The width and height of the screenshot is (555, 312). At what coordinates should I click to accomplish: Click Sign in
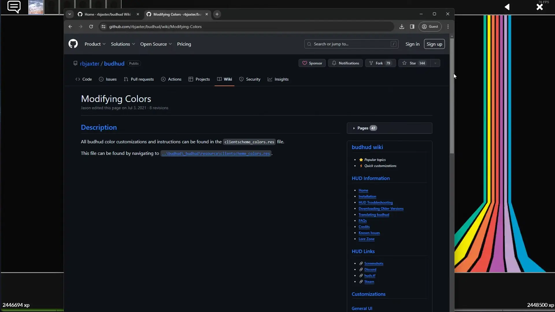pyautogui.click(x=412, y=44)
